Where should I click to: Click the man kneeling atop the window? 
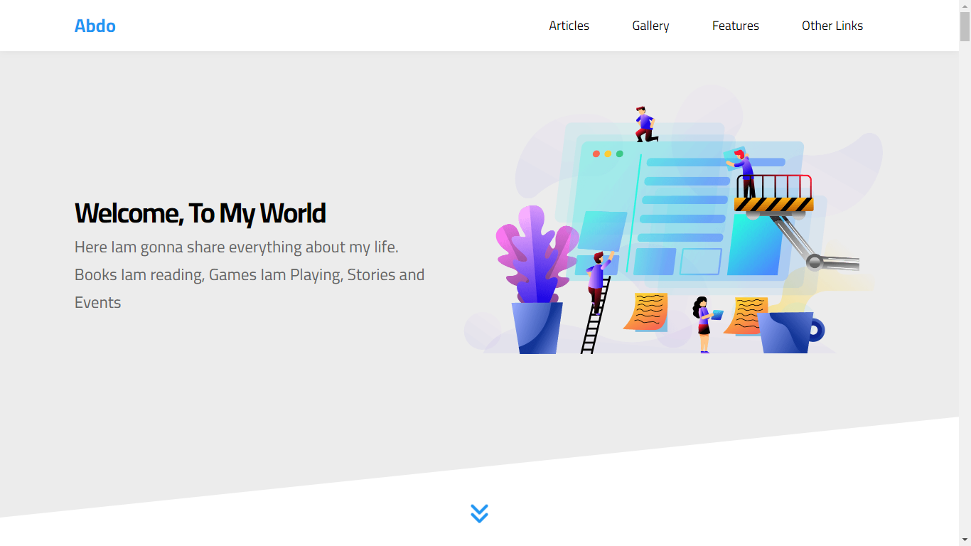click(x=645, y=124)
